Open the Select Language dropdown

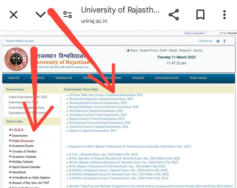click(195, 33)
